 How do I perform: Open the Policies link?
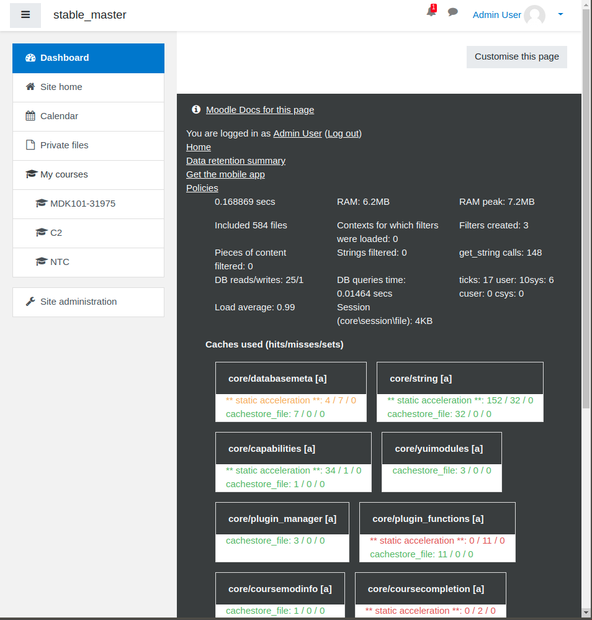tap(202, 188)
